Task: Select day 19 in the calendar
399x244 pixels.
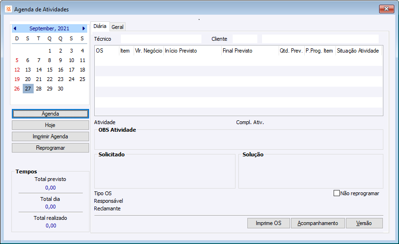Action: 17,79
